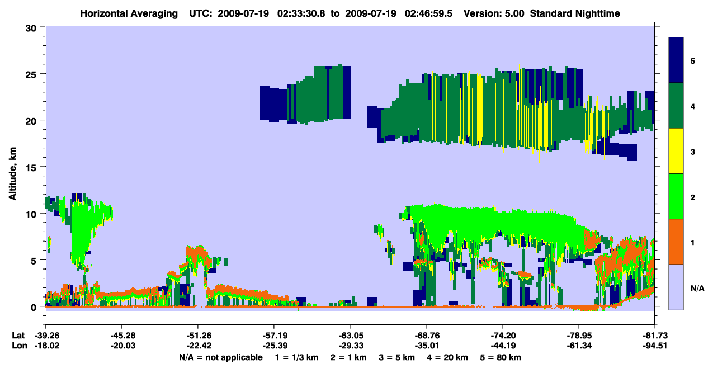The height and width of the screenshot is (373, 727).
Task: Click longitude value -29.33
Action: coord(350,346)
